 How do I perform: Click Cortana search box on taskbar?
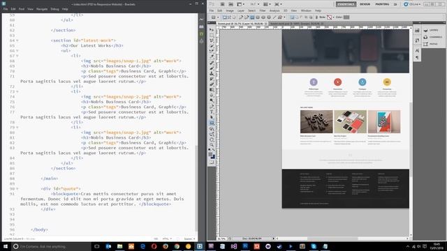(x=51, y=246)
